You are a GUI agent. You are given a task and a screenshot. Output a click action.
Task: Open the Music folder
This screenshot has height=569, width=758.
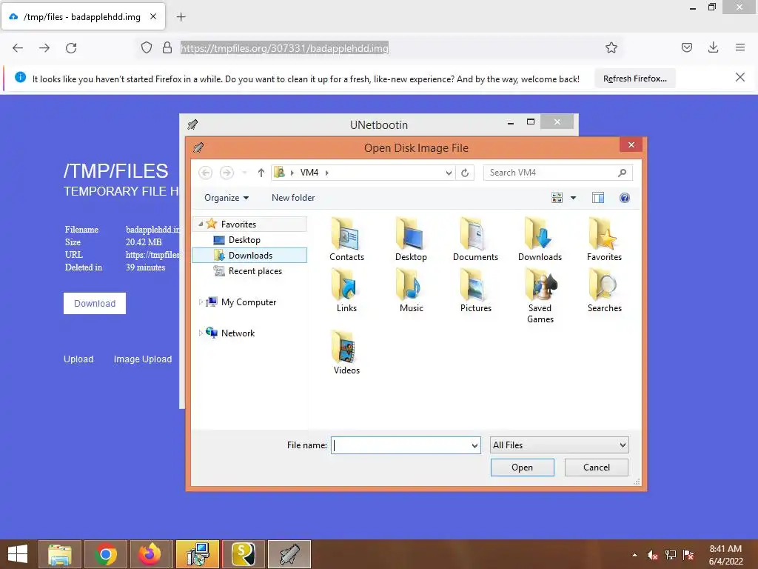pyautogui.click(x=411, y=290)
